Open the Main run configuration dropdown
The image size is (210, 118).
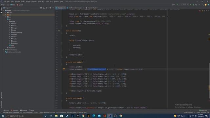pos(184,5)
